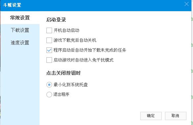Click the 启动登录 section heading
This screenshot has height=125, width=193.
[x=56, y=20]
